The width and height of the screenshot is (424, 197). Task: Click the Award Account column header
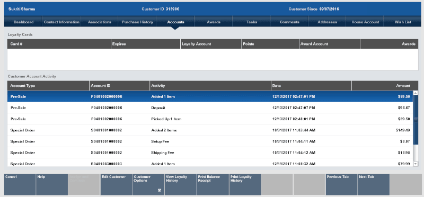click(330, 44)
